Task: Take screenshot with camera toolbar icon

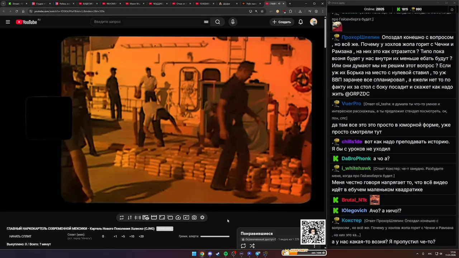Action: 194,218
